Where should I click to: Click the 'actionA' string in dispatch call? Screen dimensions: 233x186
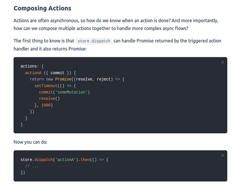(x=65, y=160)
